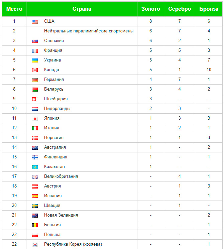The width and height of the screenshot is (224, 249).
Task: Click the Sweden flag icon
Action: tap(35, 206)
